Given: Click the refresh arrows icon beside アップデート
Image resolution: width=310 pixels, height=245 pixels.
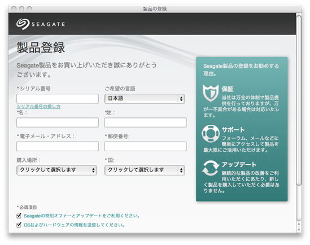Looking at the screenshot, I should click(211, 168).
